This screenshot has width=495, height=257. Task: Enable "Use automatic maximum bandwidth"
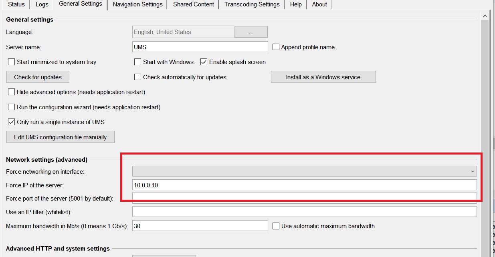[275, 226]
